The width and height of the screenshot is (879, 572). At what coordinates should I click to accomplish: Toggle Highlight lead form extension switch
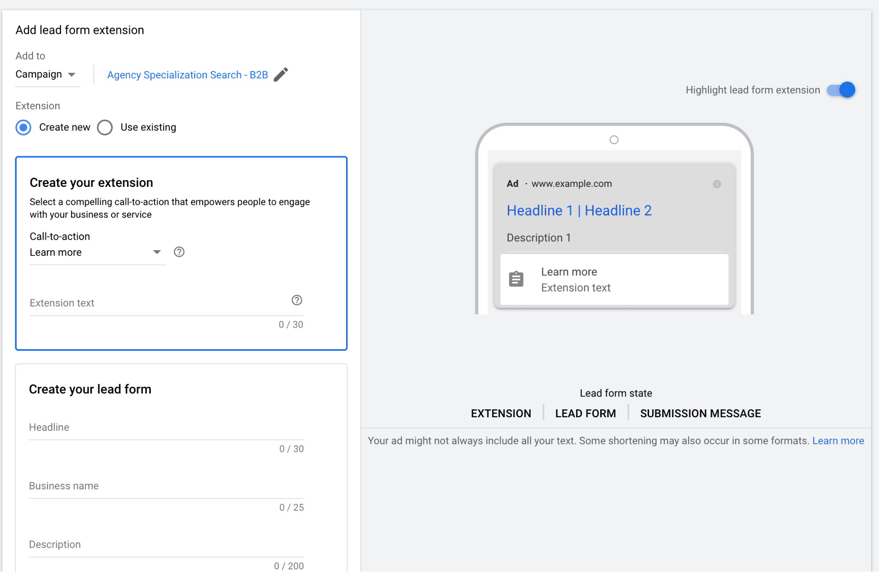click(841, 90)
